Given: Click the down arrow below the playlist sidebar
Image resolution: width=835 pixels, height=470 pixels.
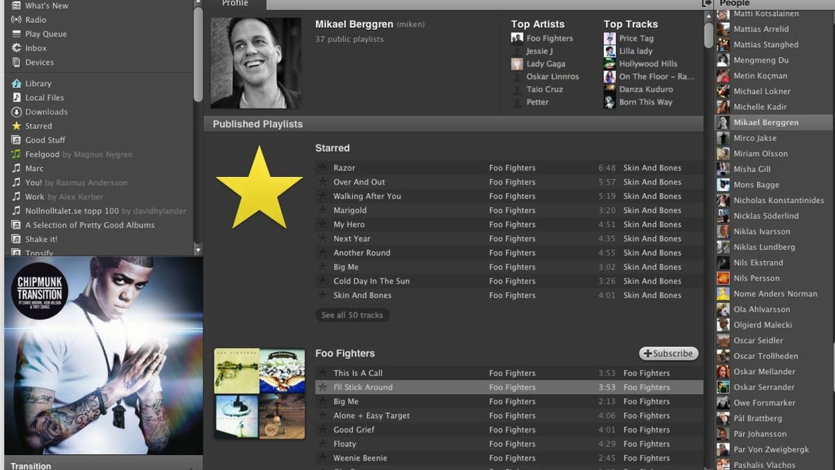Looking at the screenshot, I should pyautogui.click(x=197, y=249).
